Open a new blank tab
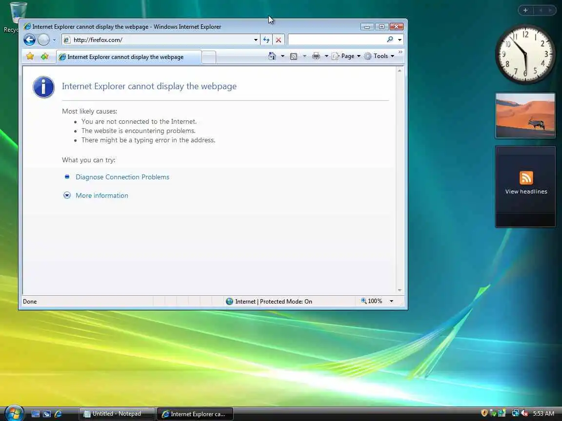This screenshot has height=421, width=562. tap(209, 57)
